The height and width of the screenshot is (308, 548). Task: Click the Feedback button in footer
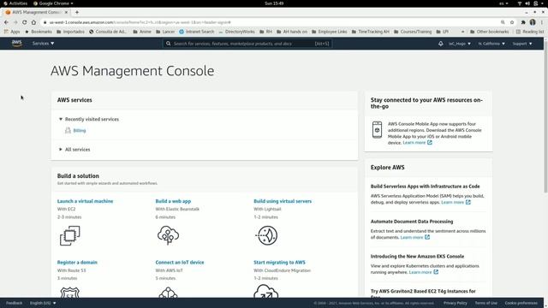tap(14, 303)
